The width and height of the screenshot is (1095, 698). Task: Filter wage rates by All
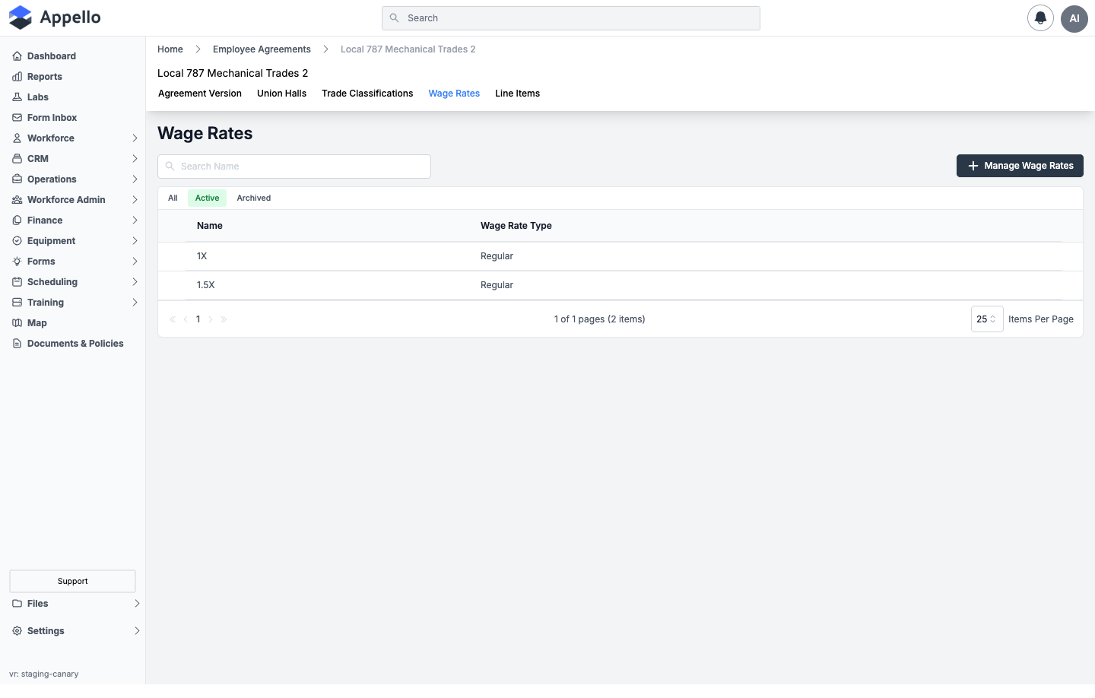[x=173, y=198]
